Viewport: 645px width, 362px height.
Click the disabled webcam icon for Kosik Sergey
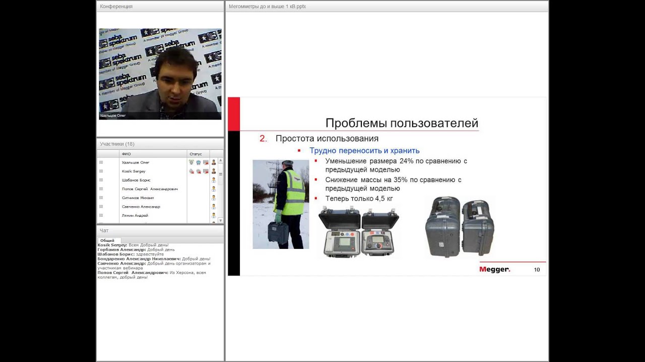pos(199,171)
